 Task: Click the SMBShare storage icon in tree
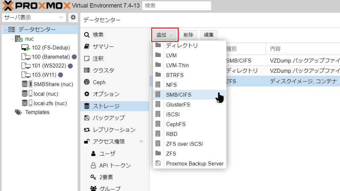pyautogui.click(x=27, y=84)
